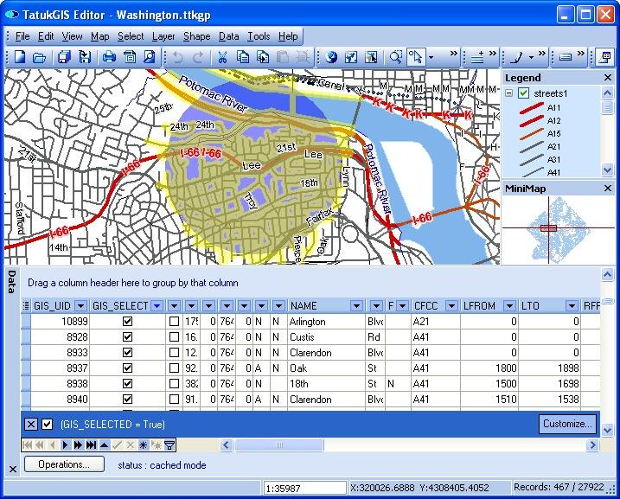Open the File menu
620x499 pixels.
point(22,36)
